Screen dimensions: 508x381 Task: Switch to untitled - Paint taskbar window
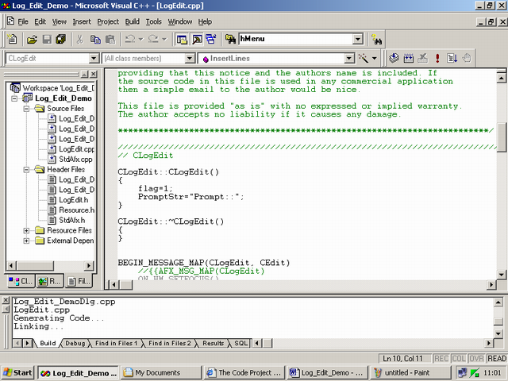pyautogui.click(x=411, y=373)
